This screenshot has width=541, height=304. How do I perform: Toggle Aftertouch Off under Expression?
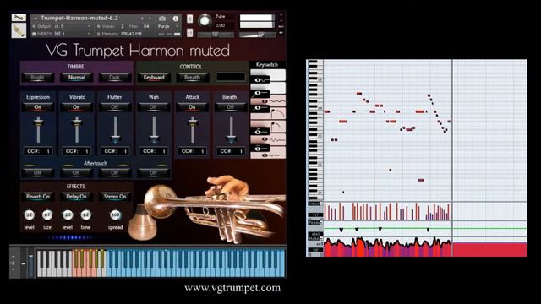37,172
